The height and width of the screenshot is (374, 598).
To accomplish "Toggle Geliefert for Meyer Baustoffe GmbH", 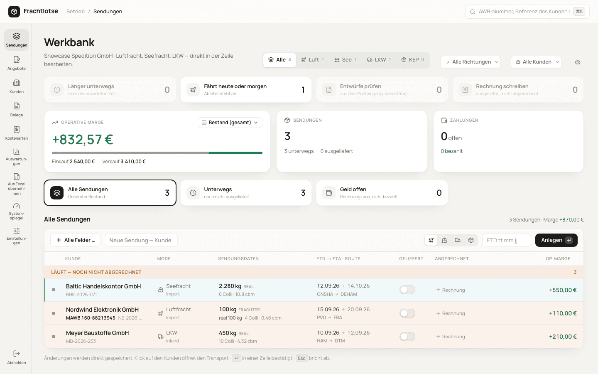I will click(407, 337).
